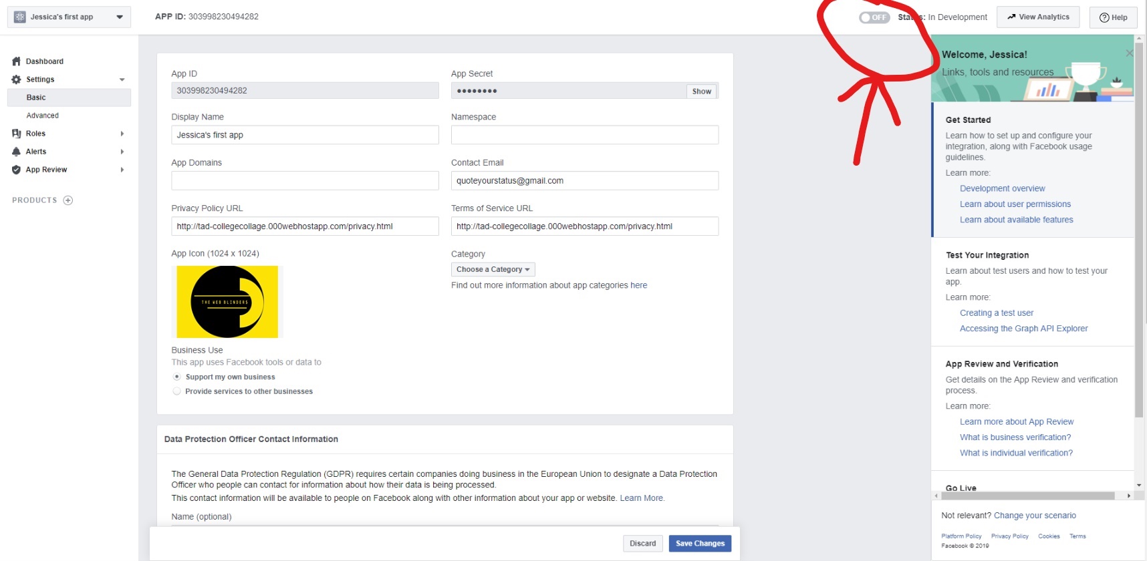Click the App Icon thumbnail image
The height and width of the screenshot is (561, 1147).
click(x=227, y=302)
